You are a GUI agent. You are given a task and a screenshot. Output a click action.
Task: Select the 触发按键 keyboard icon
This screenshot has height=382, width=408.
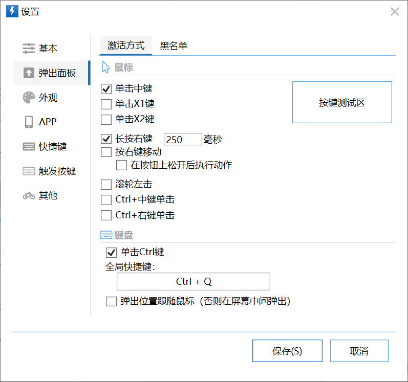(29, 171)
